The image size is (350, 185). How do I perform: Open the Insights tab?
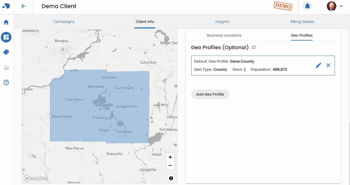pyautogui.click(x=222, y=22)
